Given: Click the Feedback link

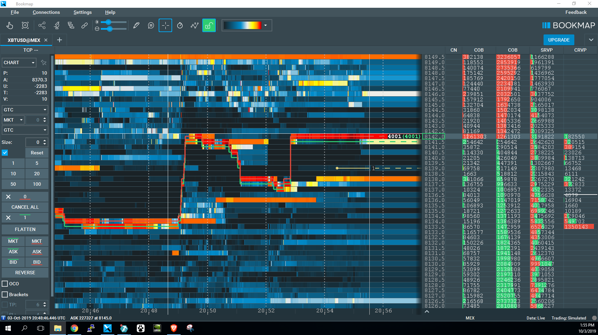Looking at the screenshot, I should 576,12.
